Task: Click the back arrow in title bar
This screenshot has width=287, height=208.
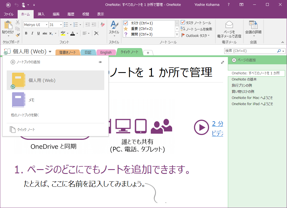Action: [8, 5]
